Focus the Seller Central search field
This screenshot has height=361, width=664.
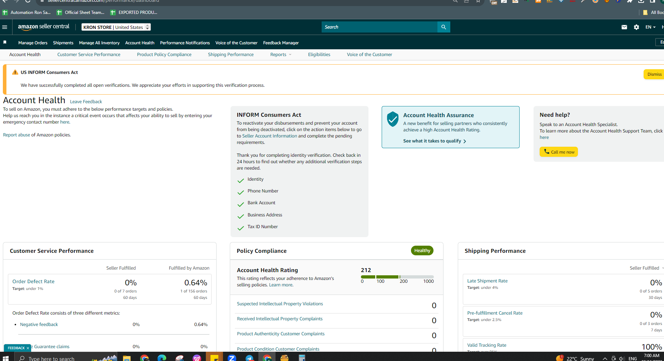pos(380,27)
